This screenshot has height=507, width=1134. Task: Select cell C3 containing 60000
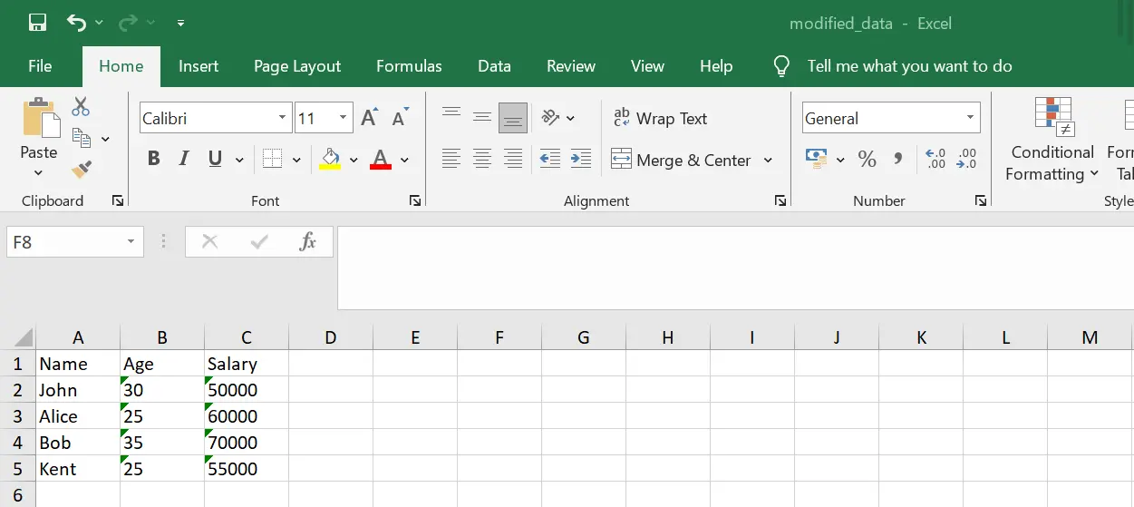[x=246, y=416]
